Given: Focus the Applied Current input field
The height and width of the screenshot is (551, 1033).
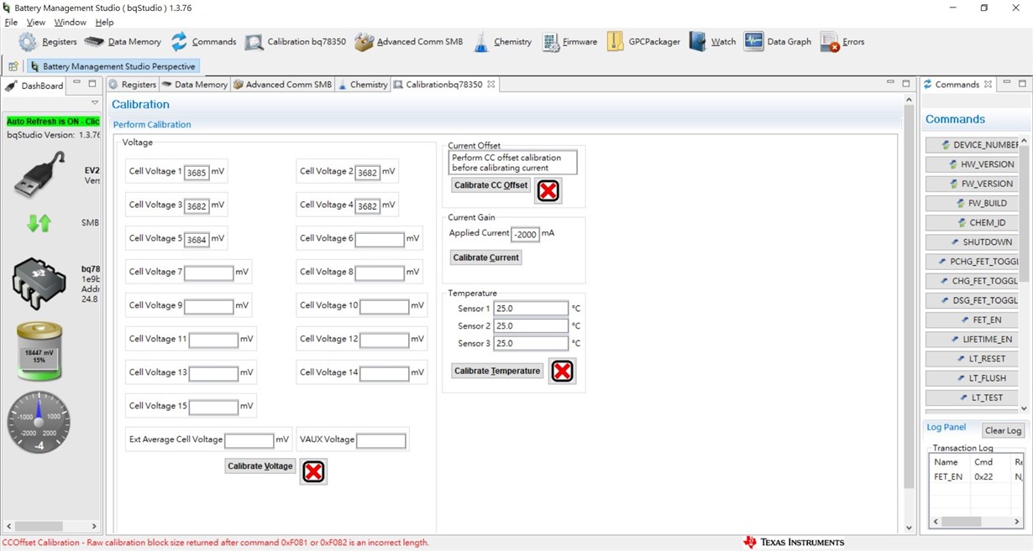Looking at the screenshot, I should [525, 234].
